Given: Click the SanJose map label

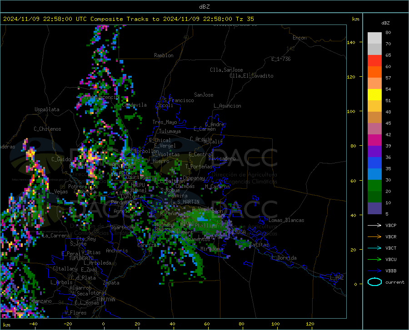Looking at the screenshot, I should [x=204, y=95].
